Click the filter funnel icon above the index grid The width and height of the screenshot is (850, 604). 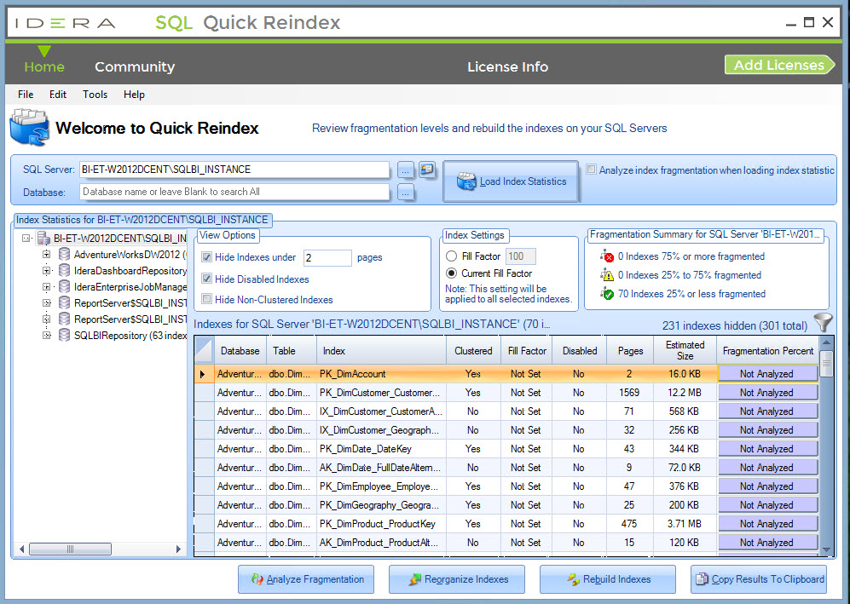coord(823,322)
